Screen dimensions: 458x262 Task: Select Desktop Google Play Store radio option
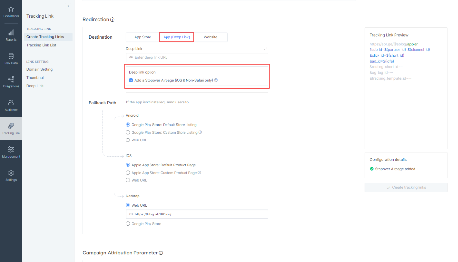point(128,224)
